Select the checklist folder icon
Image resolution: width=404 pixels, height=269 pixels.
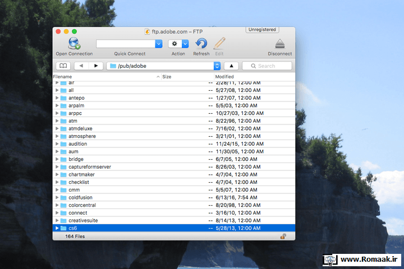pos(63,182)
